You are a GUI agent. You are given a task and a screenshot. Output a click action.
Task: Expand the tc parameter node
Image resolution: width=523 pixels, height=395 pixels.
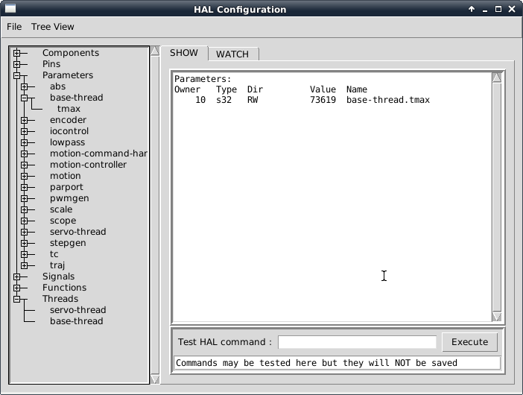pyautogui.click(x=24, y=254)
